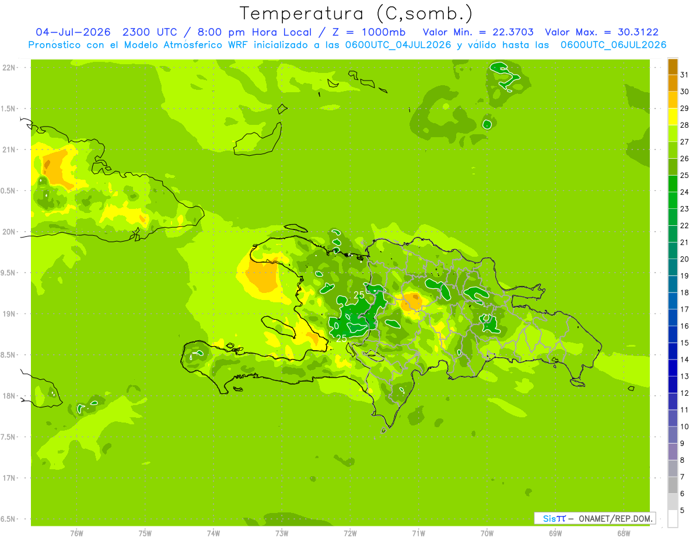Click the "19N" latitude label

[9, 314]
